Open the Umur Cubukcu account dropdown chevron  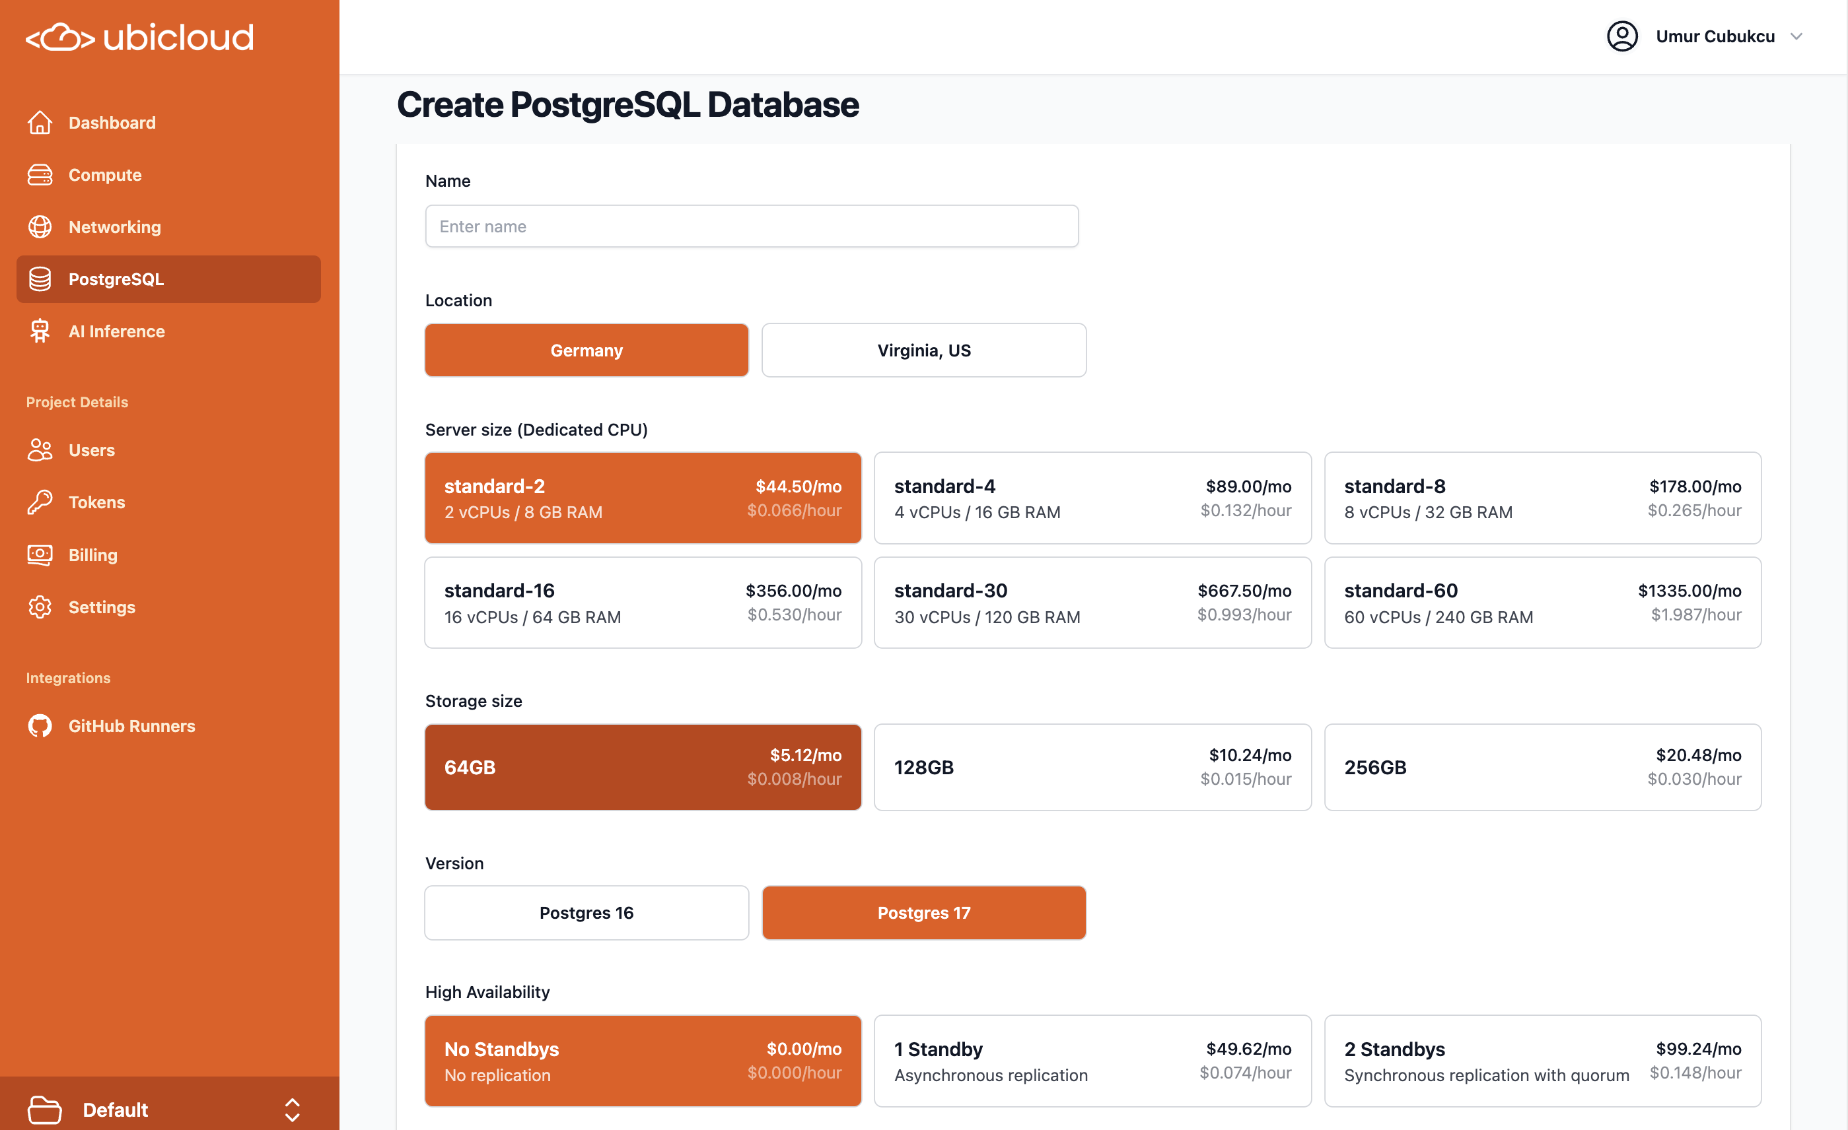[x=1796, y=36]
